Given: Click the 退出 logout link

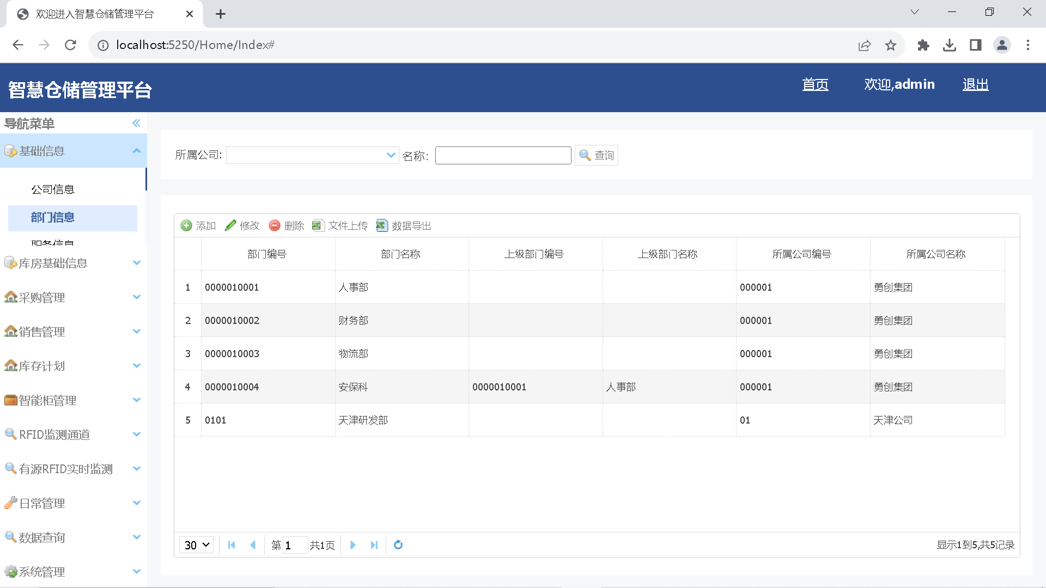Looking at the screenshot, I should 975,84.
